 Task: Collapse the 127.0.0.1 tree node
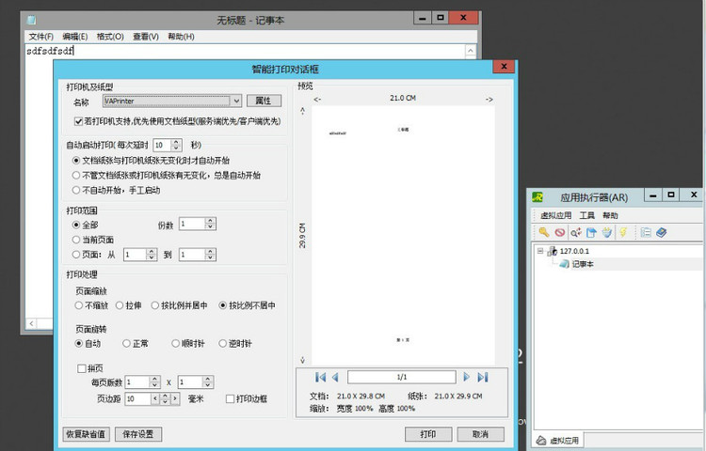(x=542, y=251)
